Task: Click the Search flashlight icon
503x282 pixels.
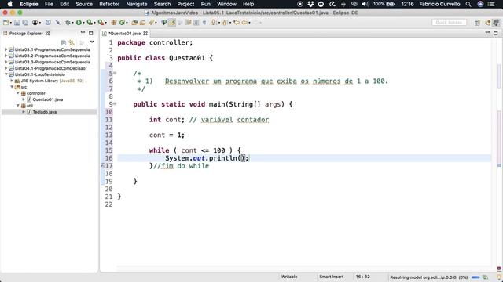Action: point(151,23)
